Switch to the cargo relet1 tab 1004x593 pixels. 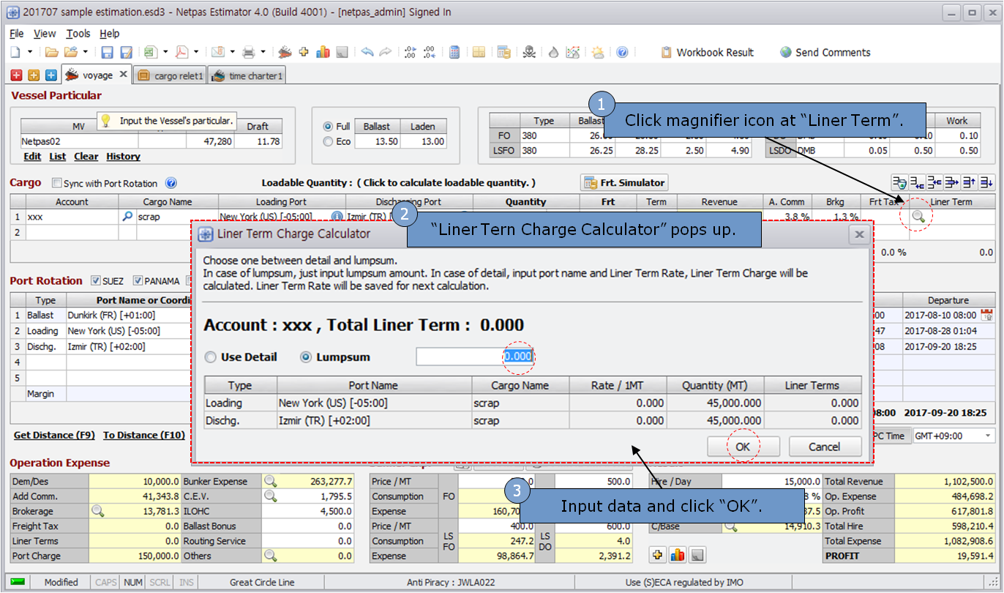tap(170, 75)
